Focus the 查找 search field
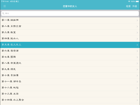 70,13
